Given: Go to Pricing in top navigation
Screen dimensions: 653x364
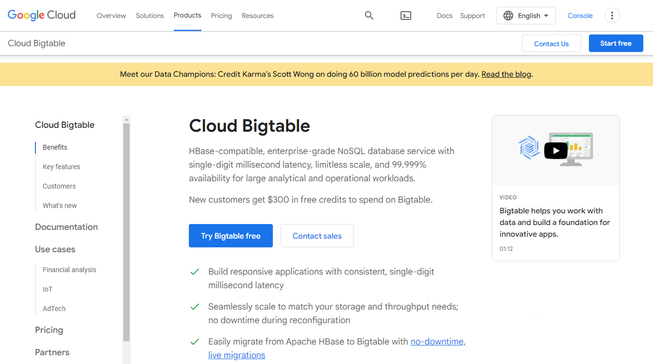Looking at the screenshot, I should pos(221,16).
